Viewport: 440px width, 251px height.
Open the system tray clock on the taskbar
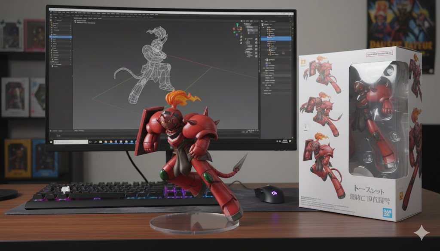[284, 141]
